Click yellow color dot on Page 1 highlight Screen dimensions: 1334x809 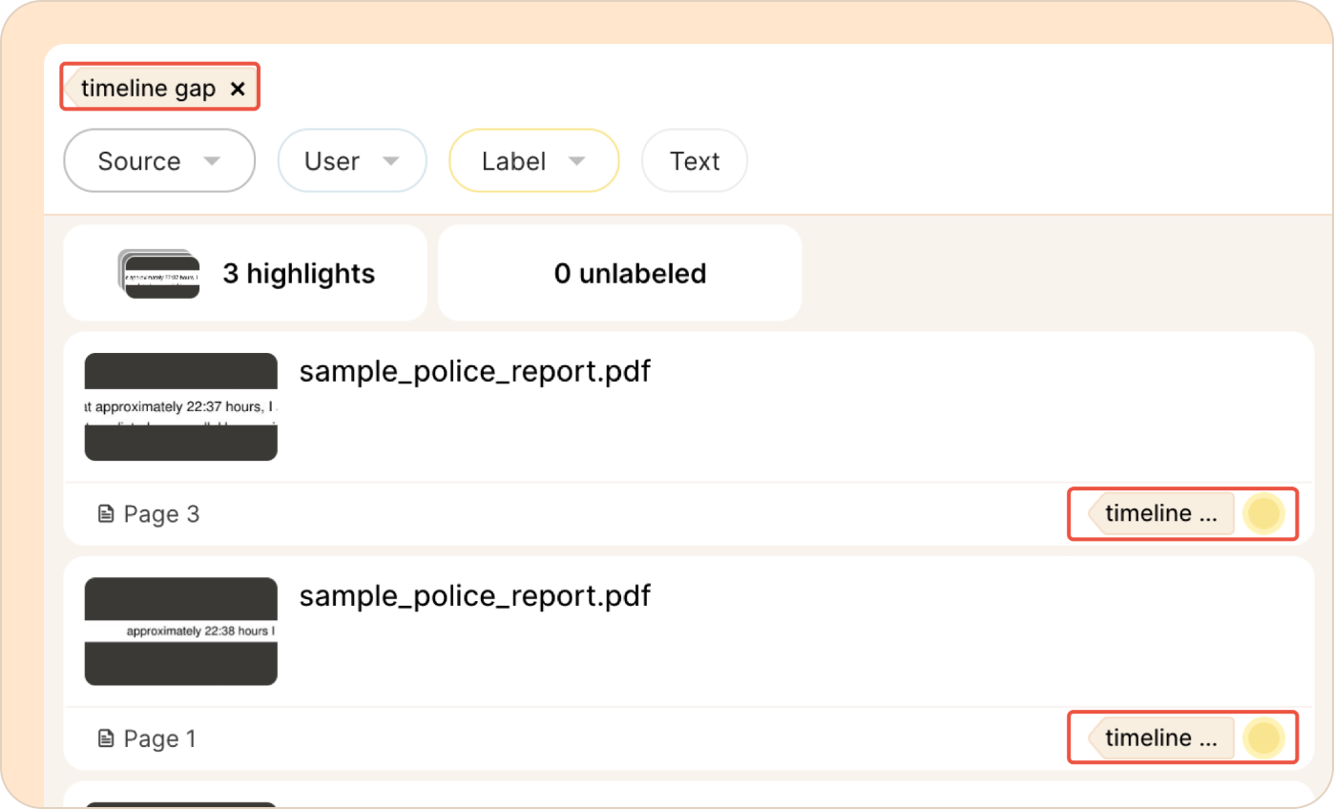point(1263,737)
